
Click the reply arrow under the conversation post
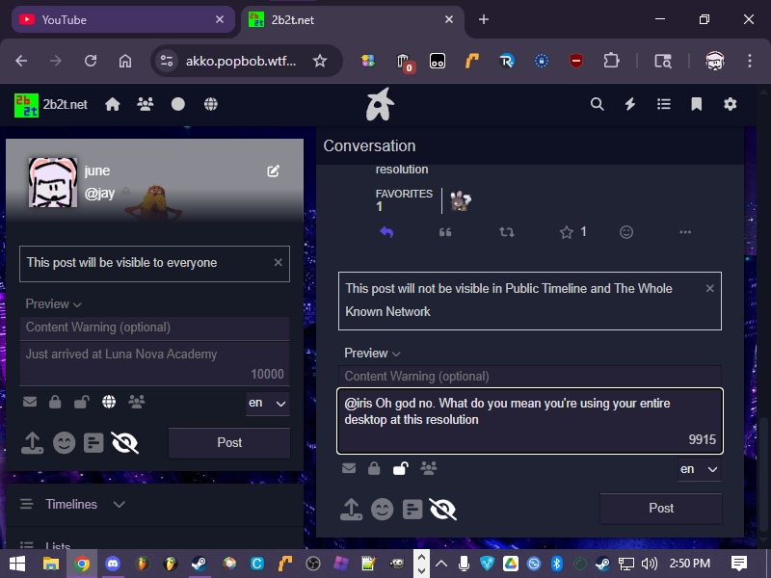point(386,232)
